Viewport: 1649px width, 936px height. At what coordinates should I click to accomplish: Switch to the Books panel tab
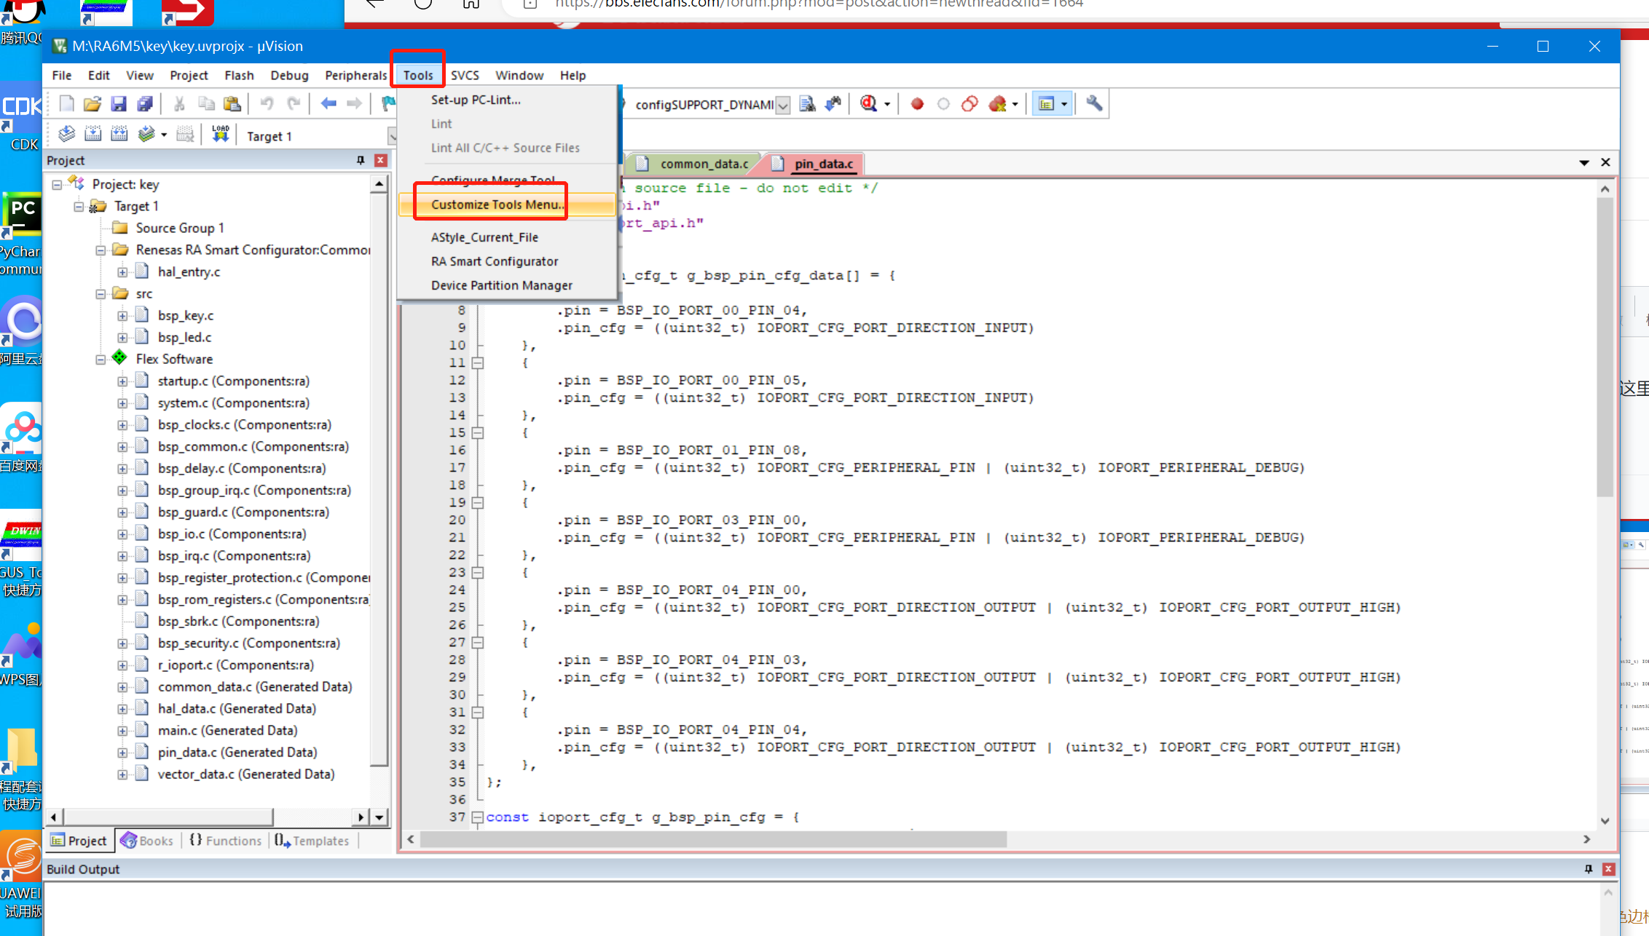tap(147, 841)
